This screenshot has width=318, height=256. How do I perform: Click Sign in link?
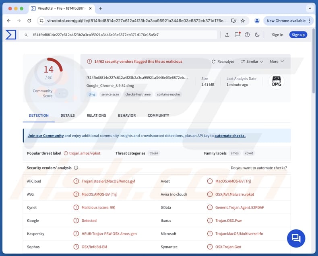coord(277,35)
